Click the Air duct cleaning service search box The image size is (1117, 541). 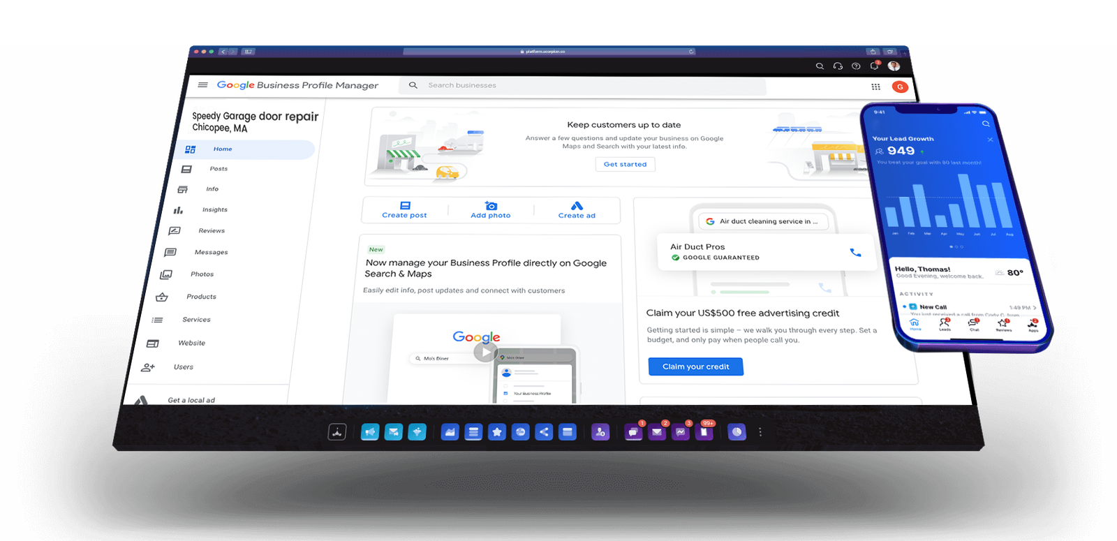point(763,221)
